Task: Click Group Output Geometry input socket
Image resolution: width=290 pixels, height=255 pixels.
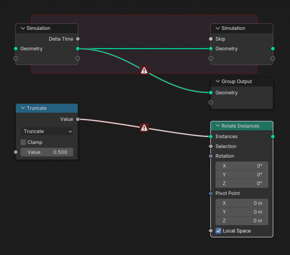Action: (x=211, y=93)
